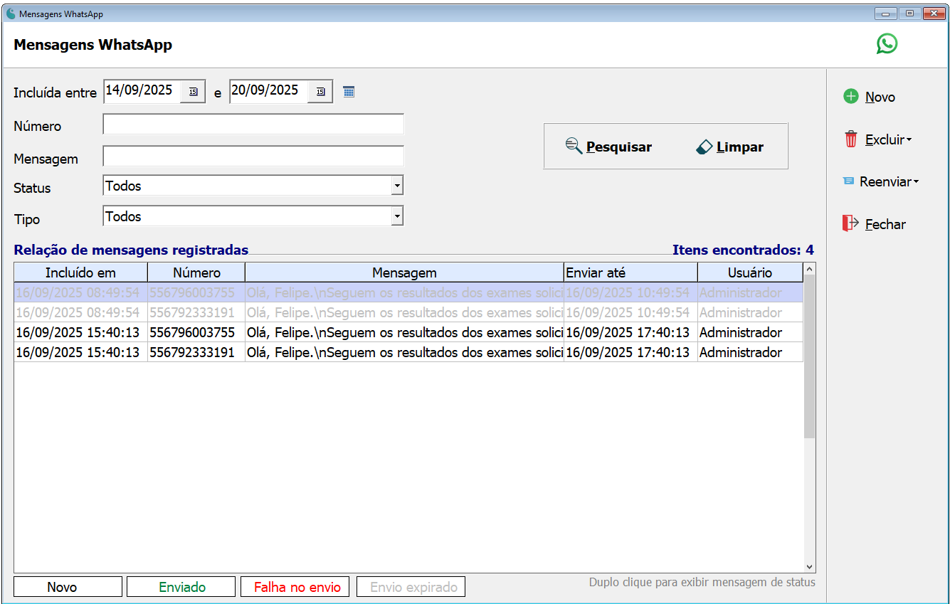The width and height of the screenshot is (950, 604).
Task: Close window using red X button
Action: (933, 14)
